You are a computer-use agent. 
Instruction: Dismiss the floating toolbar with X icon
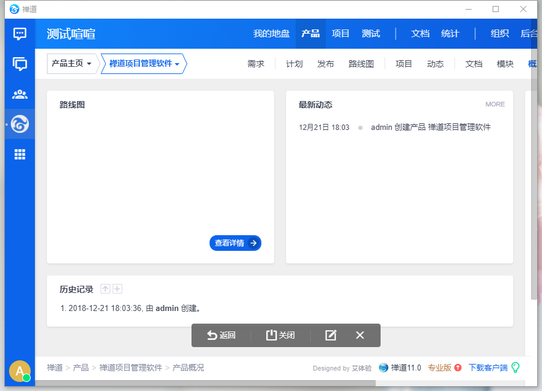[x=360, y=335]
